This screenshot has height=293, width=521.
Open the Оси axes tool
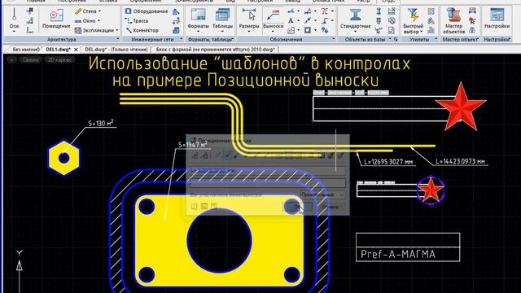point(14,20)
